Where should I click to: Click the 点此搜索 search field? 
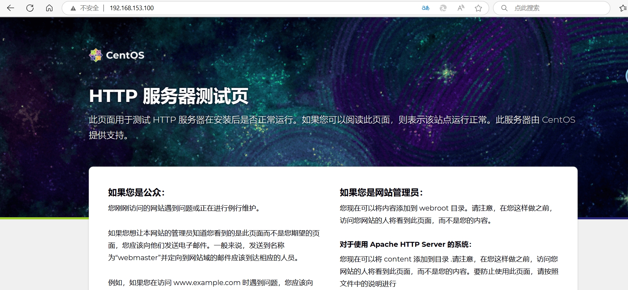(552, 8)
